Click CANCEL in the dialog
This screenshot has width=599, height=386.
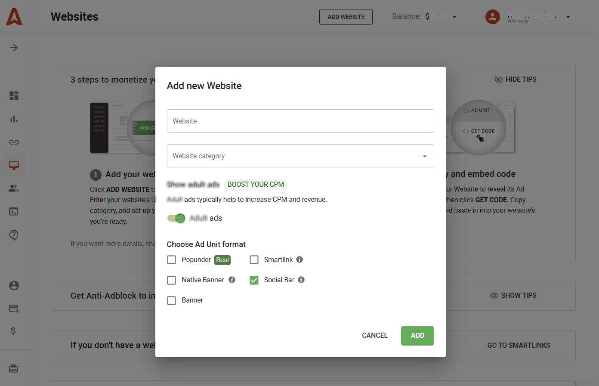(x=374, y=336)
